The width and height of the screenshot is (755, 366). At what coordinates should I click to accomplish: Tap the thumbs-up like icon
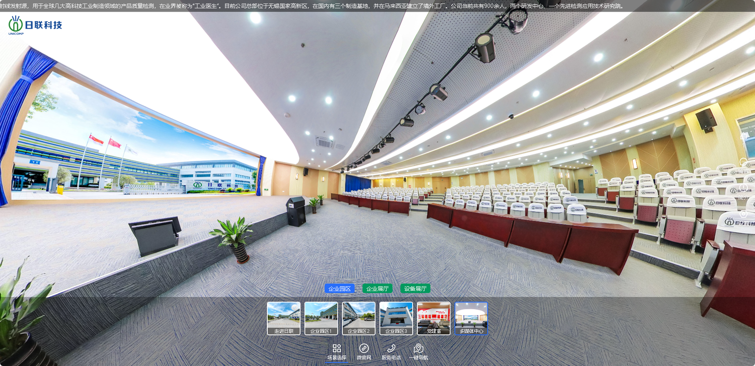tap(743, 136)
